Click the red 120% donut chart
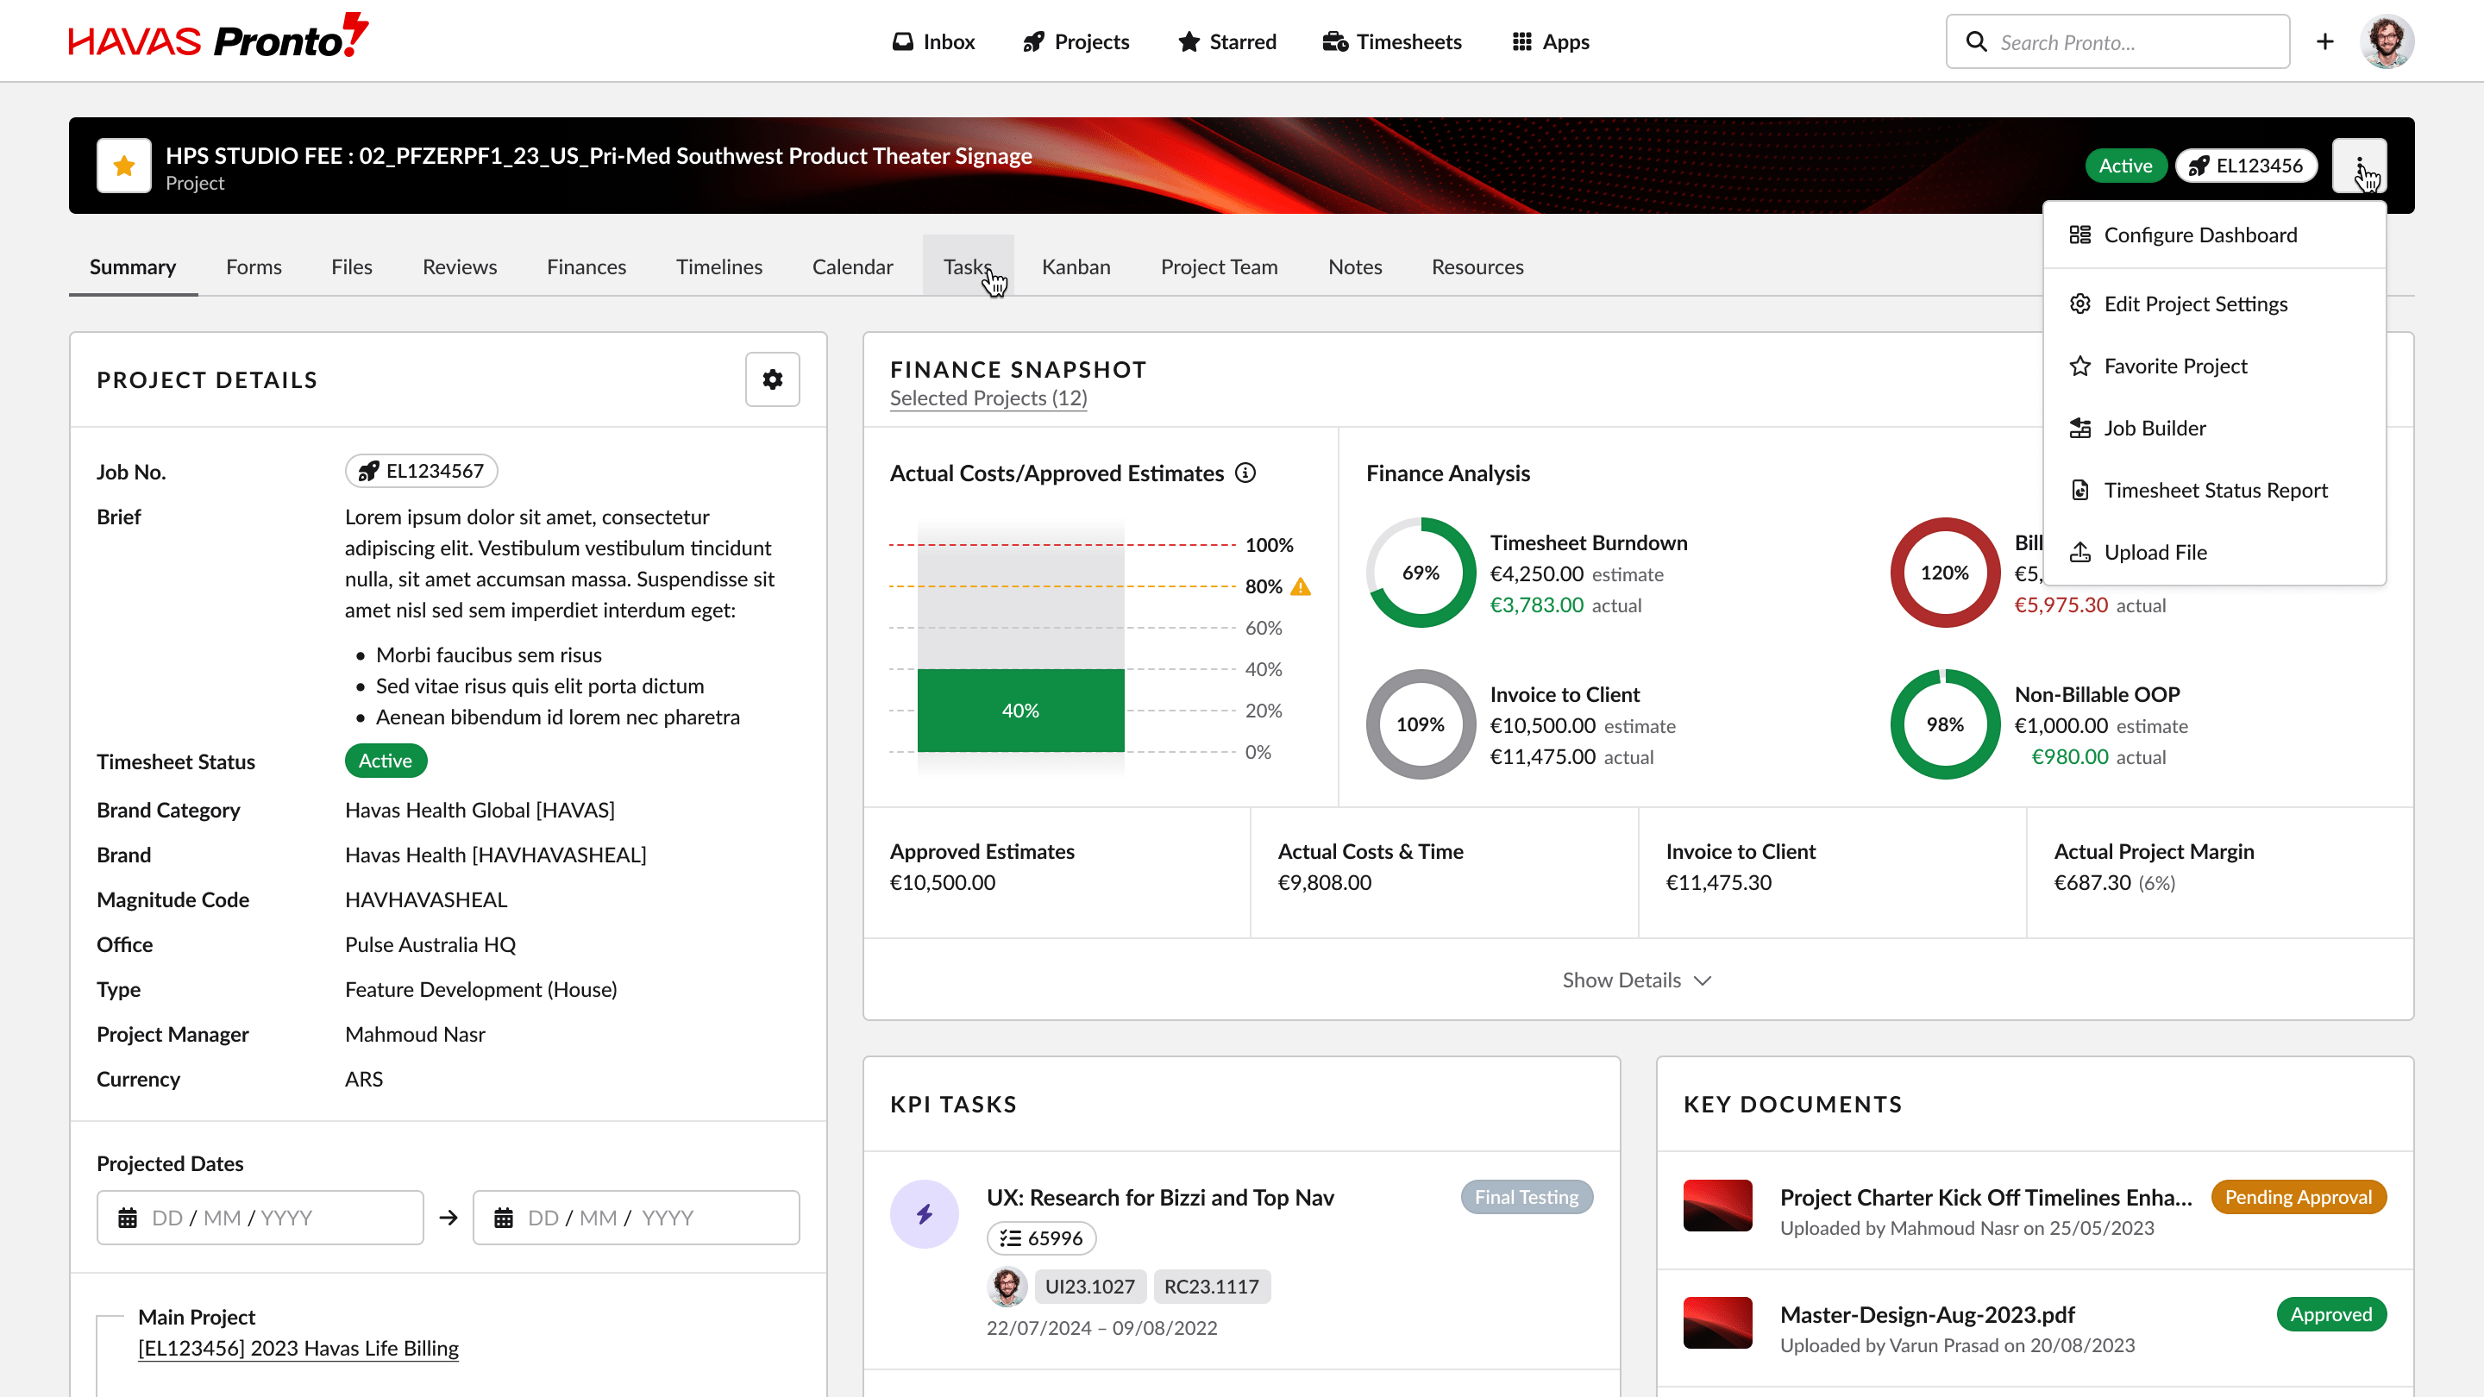Screen dimensions: 2484x1397 pyautogui.click(x=1944, y=573)
